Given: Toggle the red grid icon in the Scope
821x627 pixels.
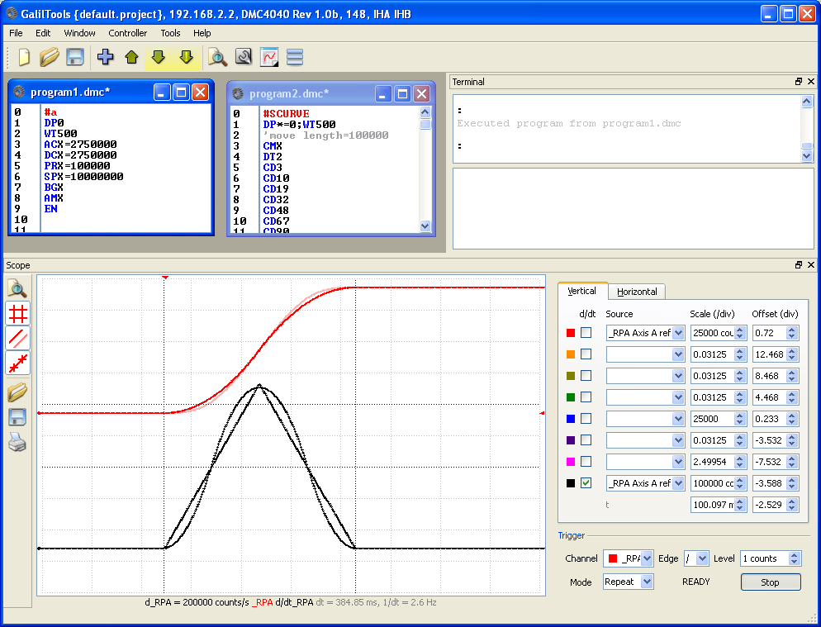Looking at the screenshot, I should [x=17, y=313].
